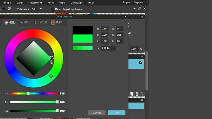Click the lightness slider handle

coord(57,111)
